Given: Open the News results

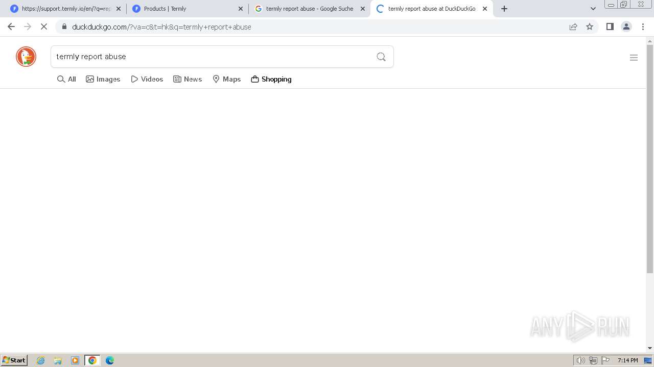Looking at the screenshot, I should pyautogui.click(x=188, y=79).
